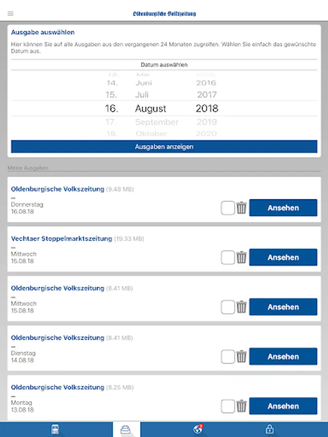Select the kiosk icon in the bottom bar
The image size is (328, 437).
tap(55, 429)
